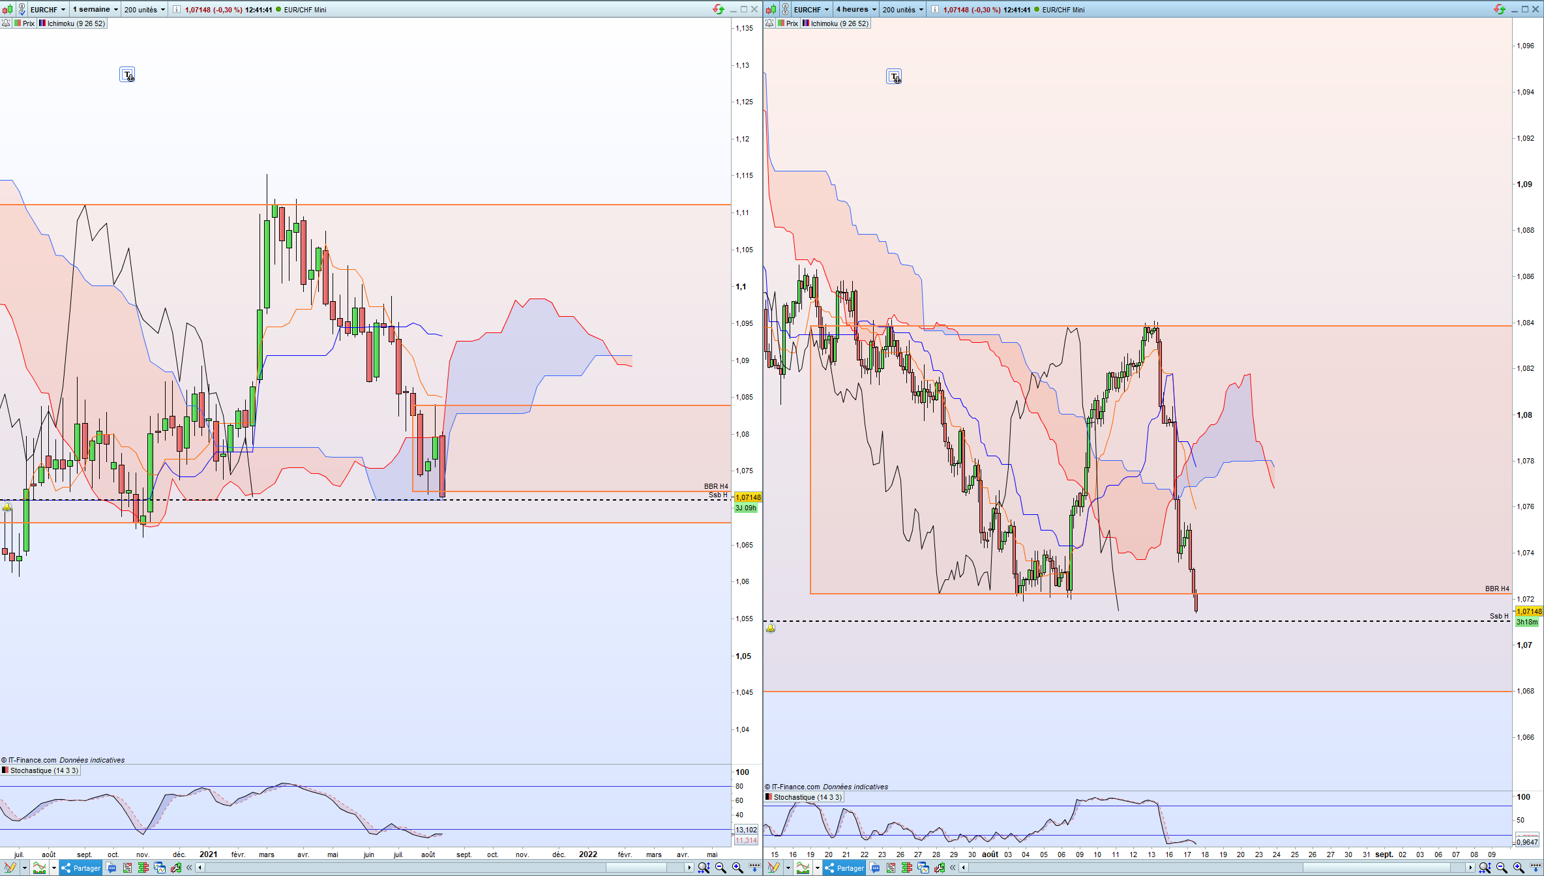Click the refresh arrows icon in weekly chart
The image size is (1544, 876).
click(x=718, y=9)
